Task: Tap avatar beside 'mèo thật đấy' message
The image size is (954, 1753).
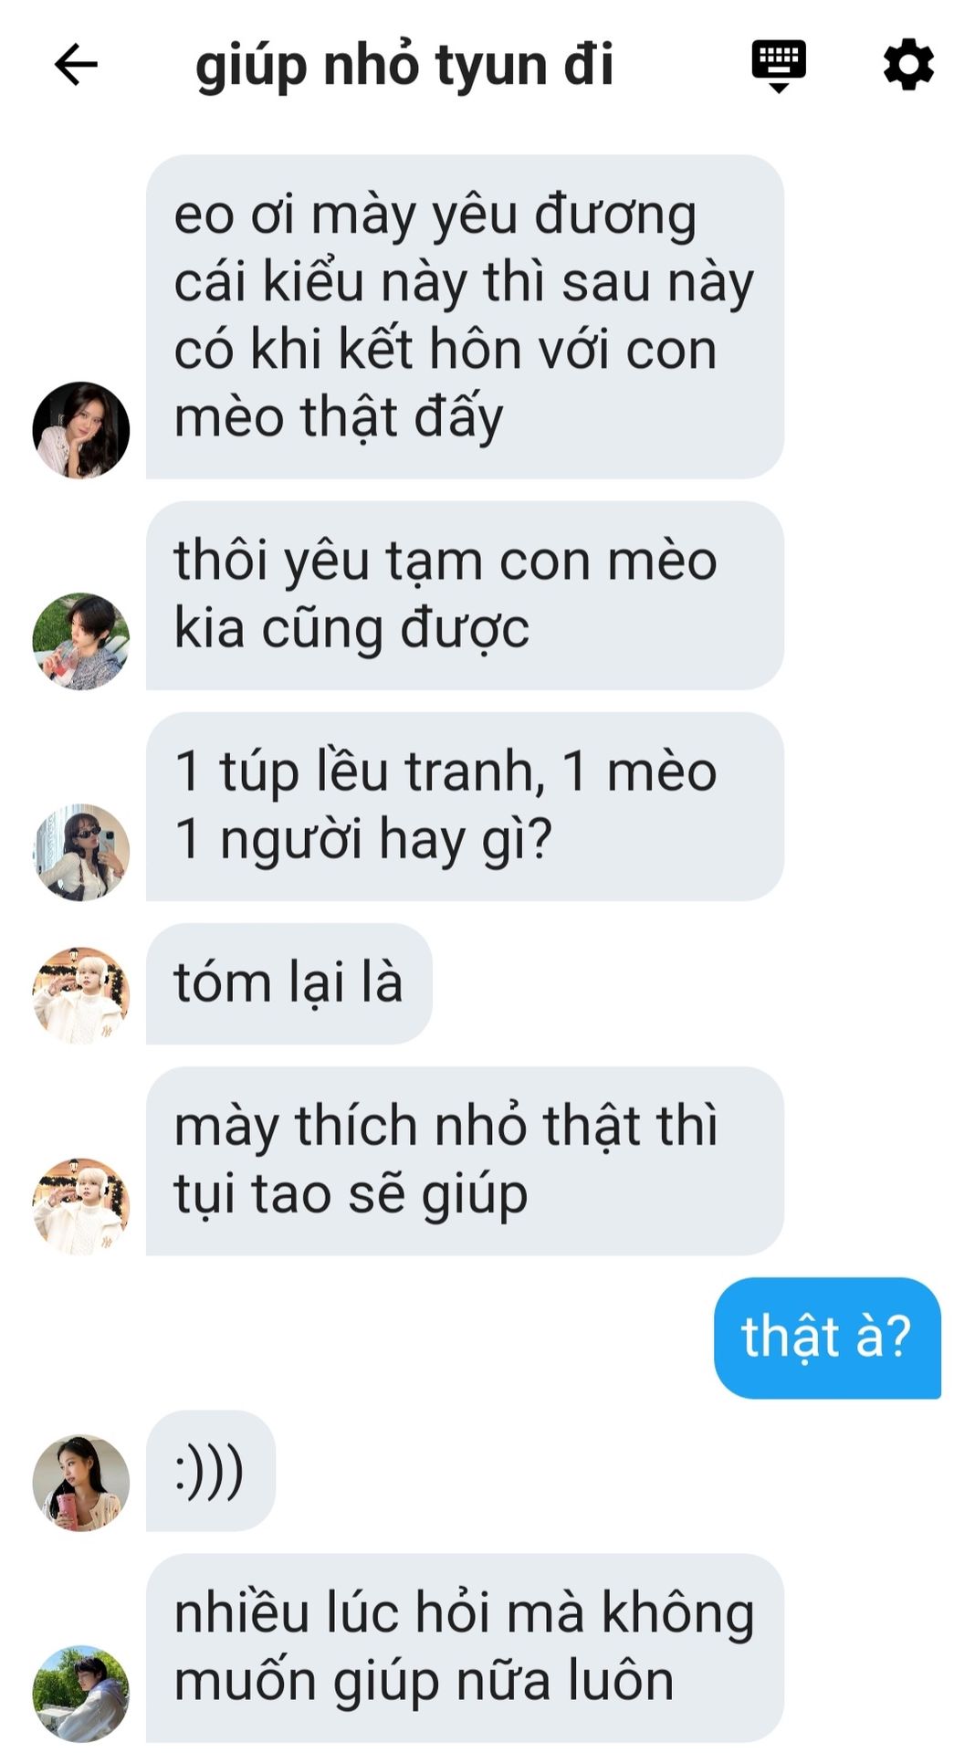Action: (81, 430)
